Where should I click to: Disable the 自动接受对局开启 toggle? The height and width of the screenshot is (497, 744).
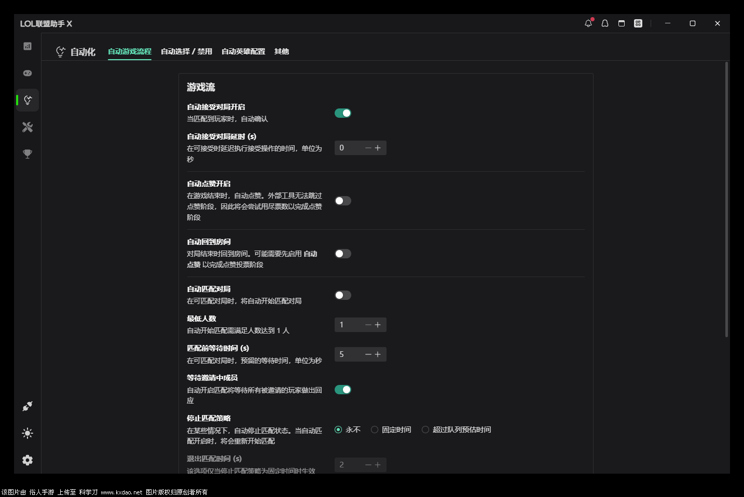342,113
